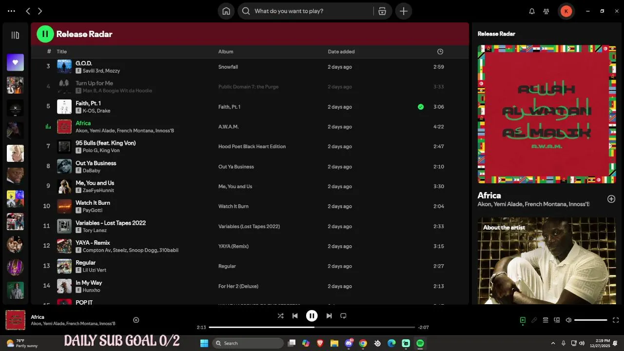624x351 pixels.
Task: Click Africa track cover in list
Action: (64, 127)
